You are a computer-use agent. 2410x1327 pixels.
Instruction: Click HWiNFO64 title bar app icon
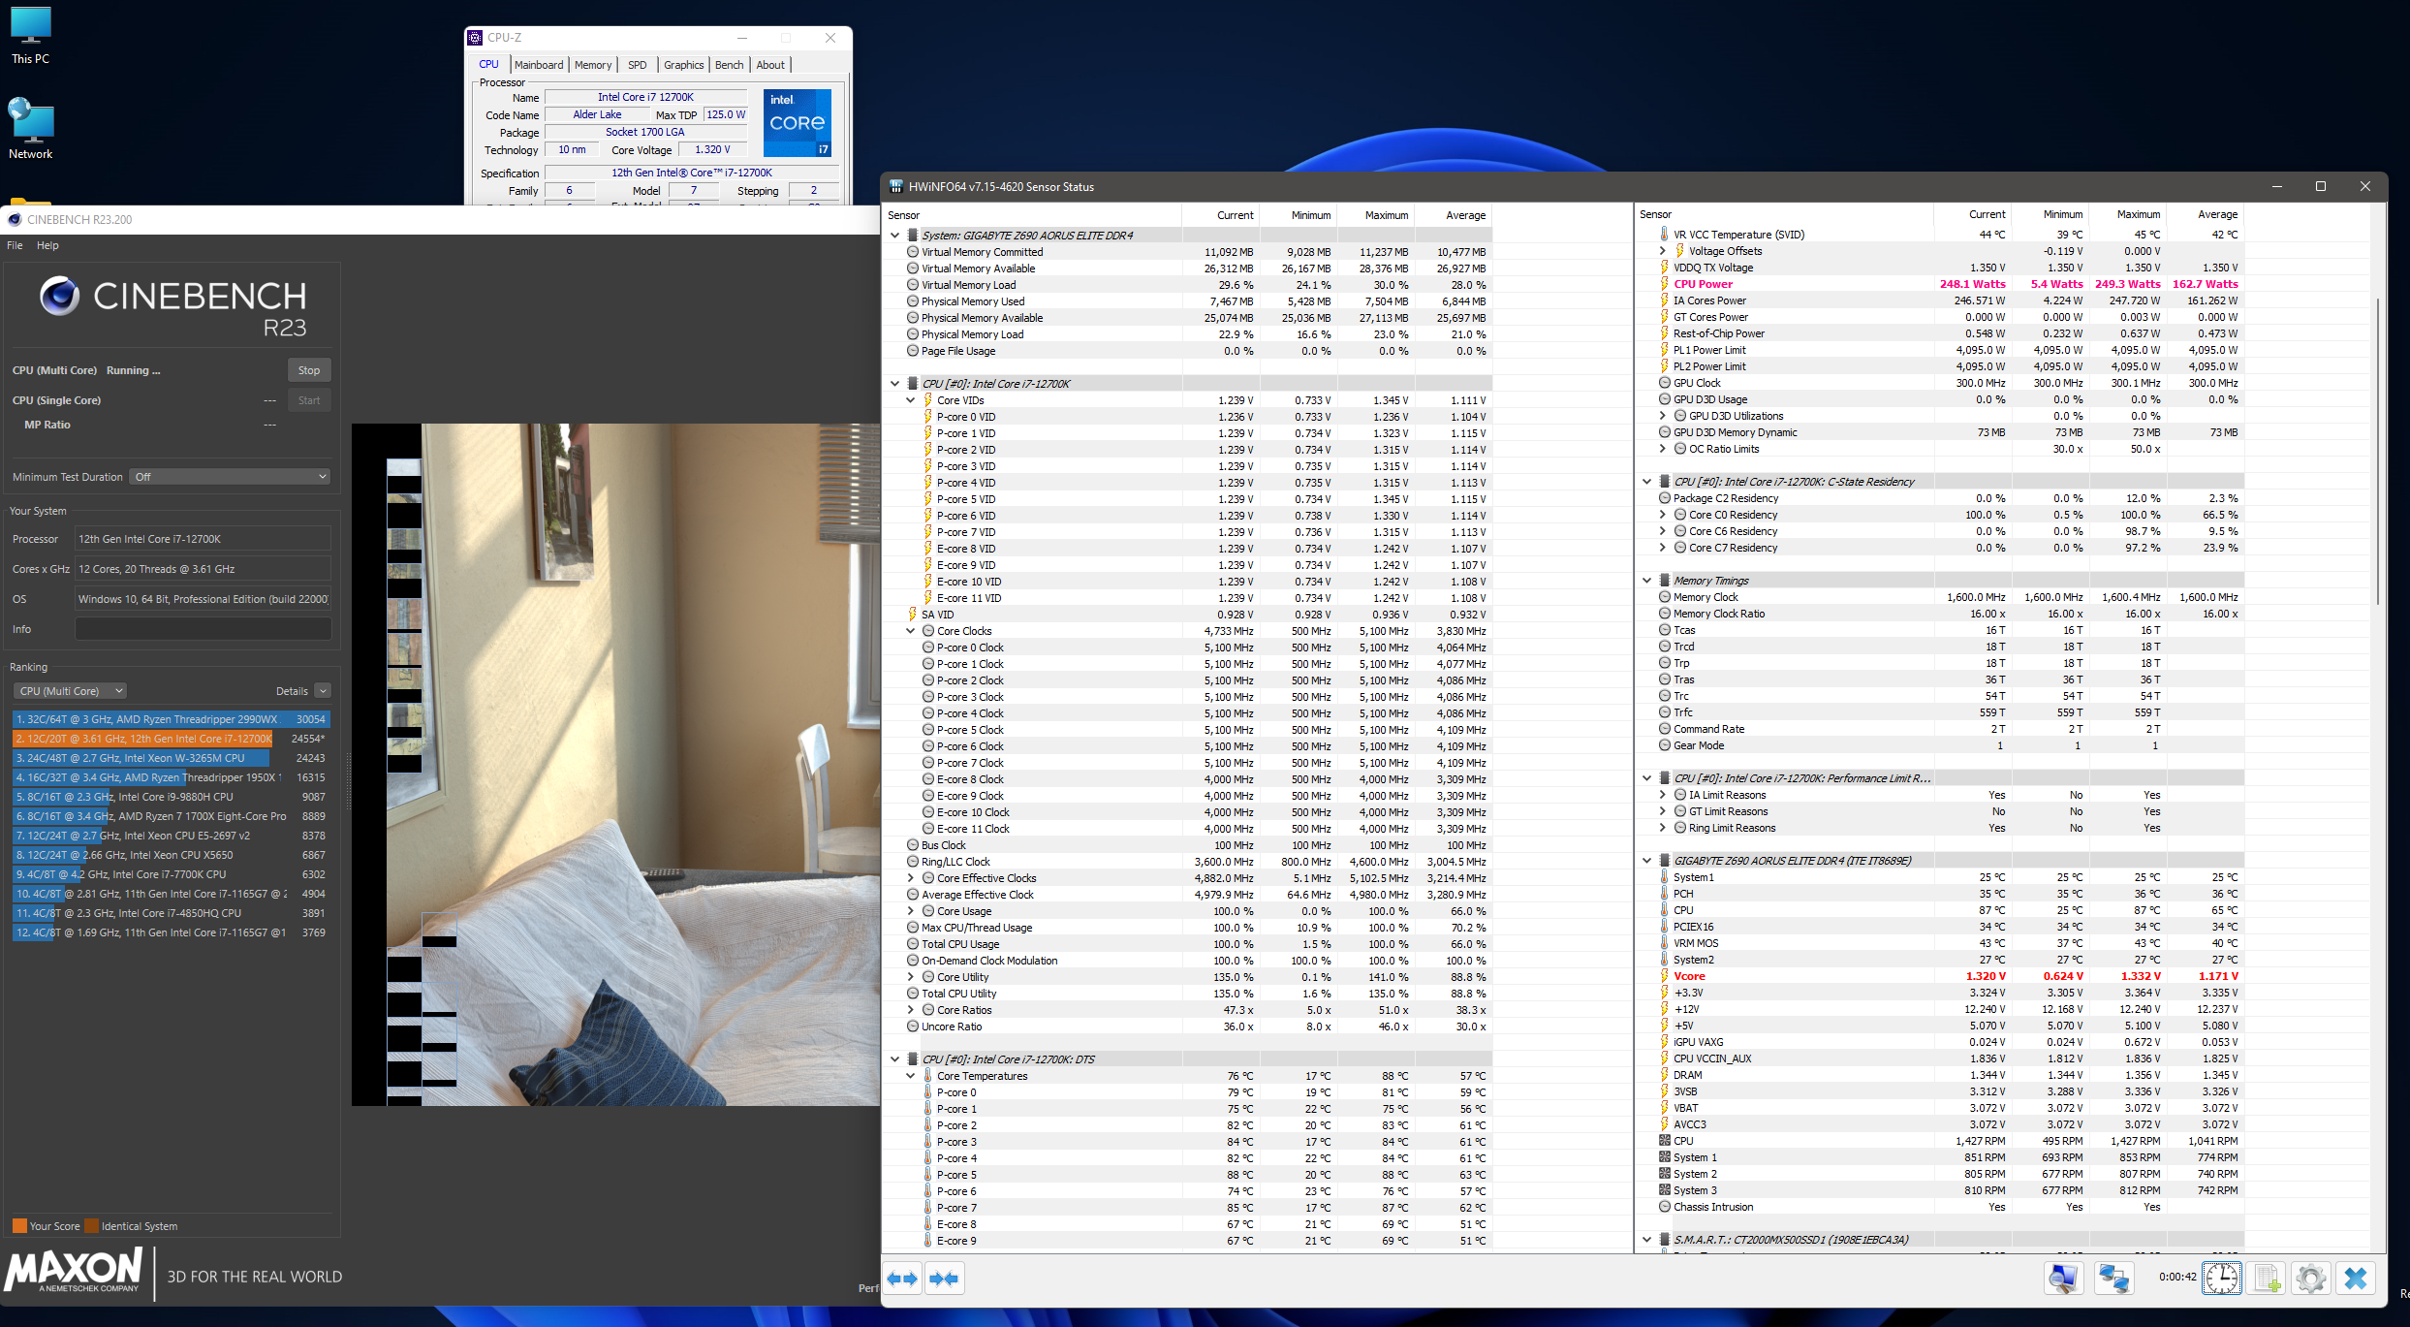point(896,186)
